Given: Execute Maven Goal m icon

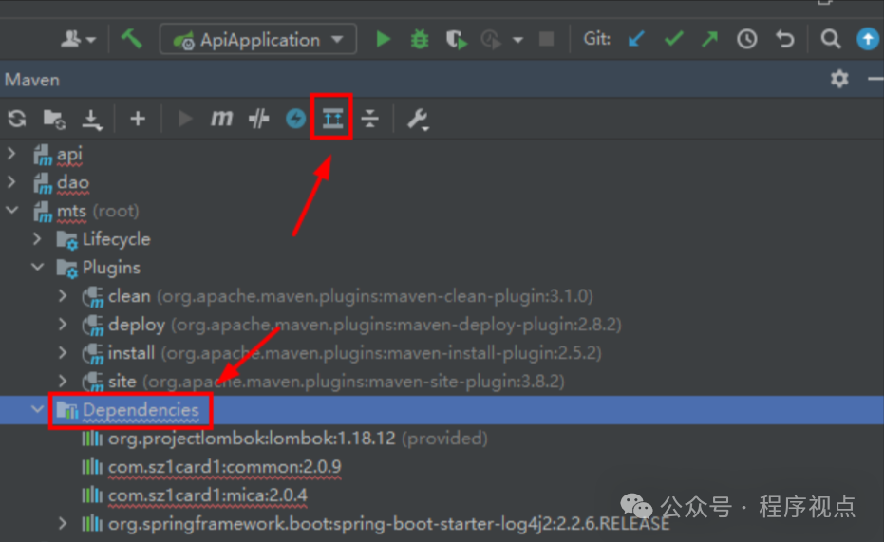Looking at the screenshot, I should pyautogui.click(x=221, y=119).
